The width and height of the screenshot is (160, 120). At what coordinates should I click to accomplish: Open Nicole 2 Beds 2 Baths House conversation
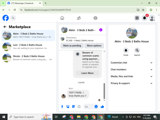(28, 58)
